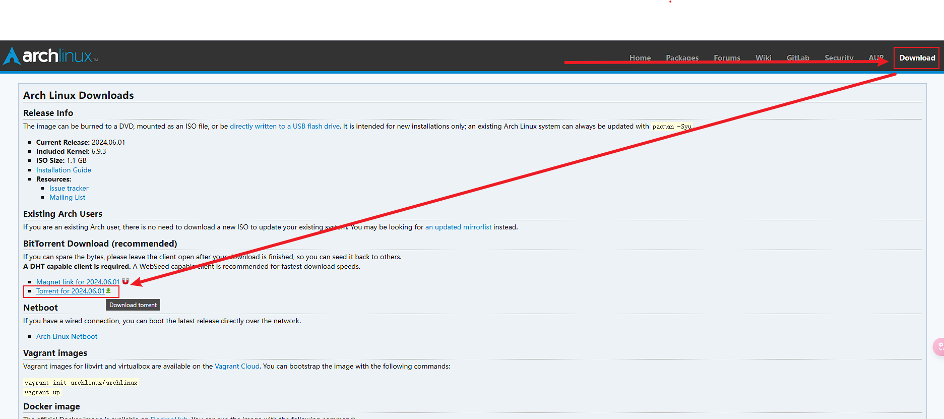Click the 'Existing Arch Users' heading
This screenshot has height=419, width=944.
[x=62, y=214]
